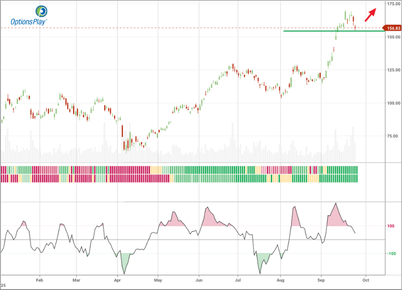This screenshot has width=402, height=290.
Task: Click the red 100 overbought level label
Action: pyautogui.click(x=390, y=226)
